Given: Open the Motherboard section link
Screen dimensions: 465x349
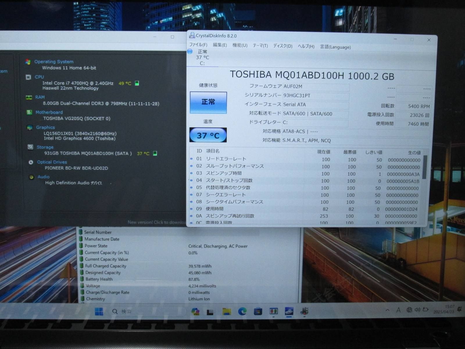Looking at the screenshot, I should (49, 112).
